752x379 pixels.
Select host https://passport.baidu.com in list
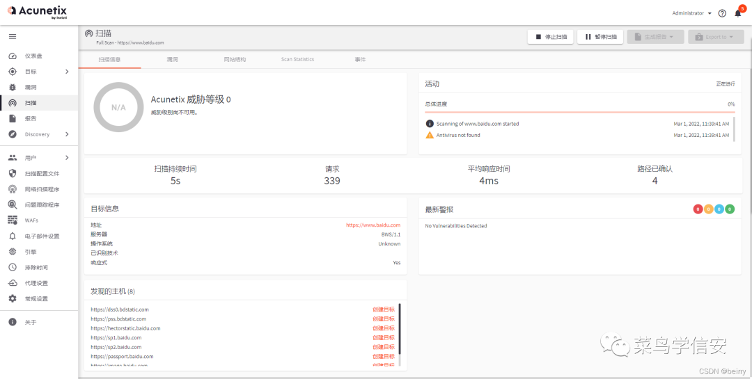(122, 357)
